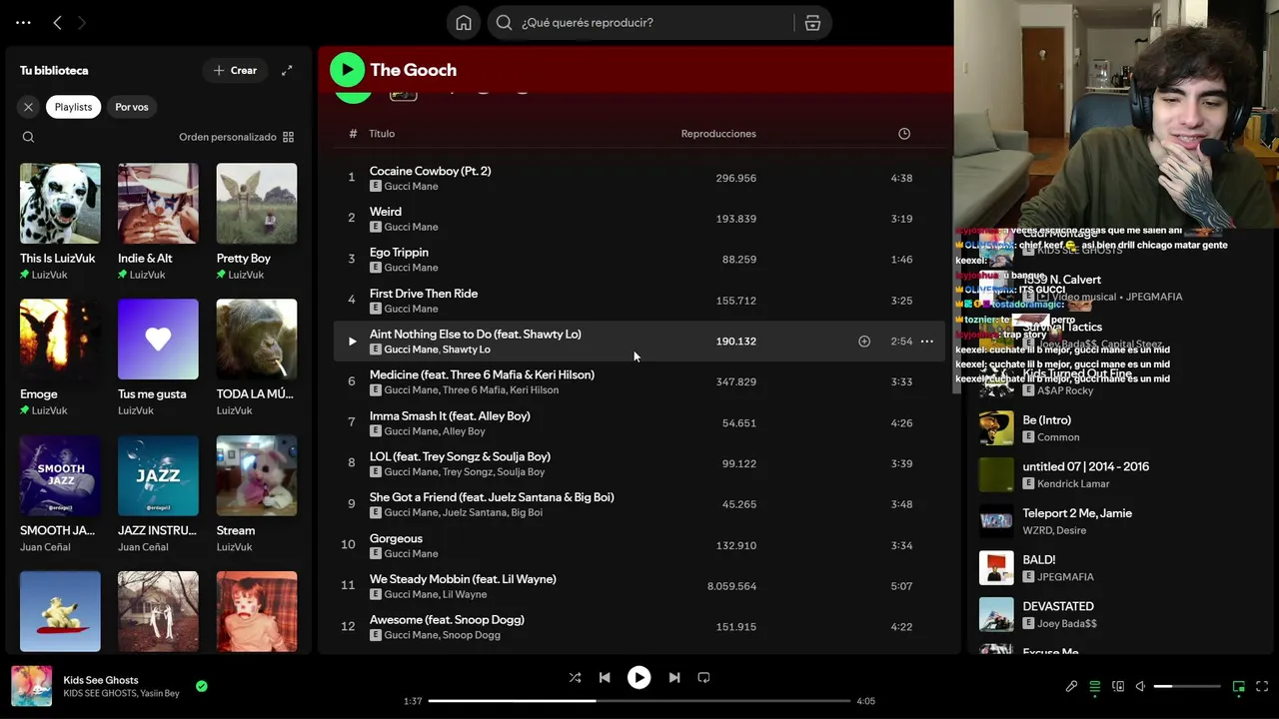Pause or play the current song
1279x719 pixels.
click(x=639, y=677)
